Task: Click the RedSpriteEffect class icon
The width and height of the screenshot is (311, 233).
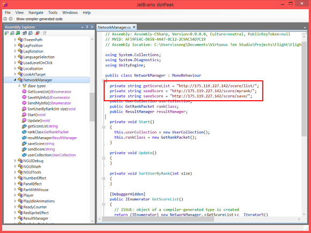Action: 20,213
